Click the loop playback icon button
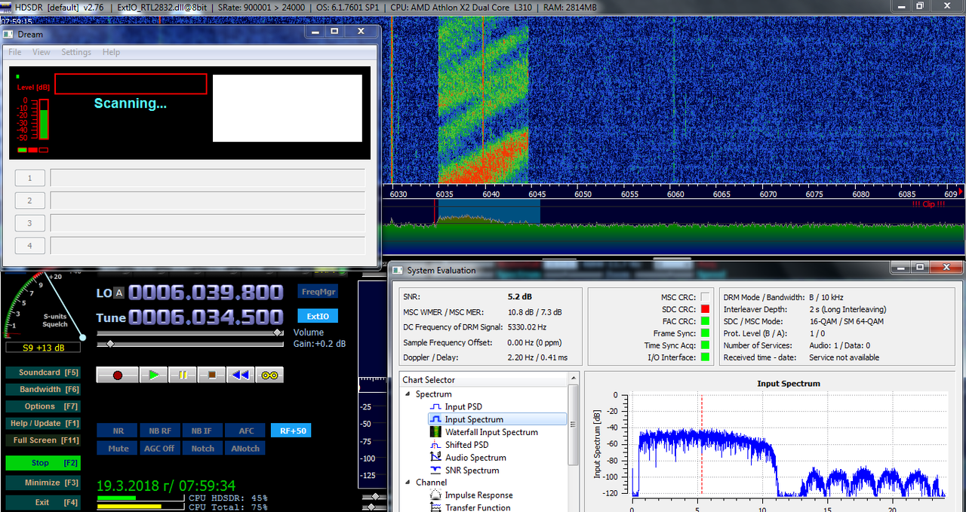 (x=269, y=375)
